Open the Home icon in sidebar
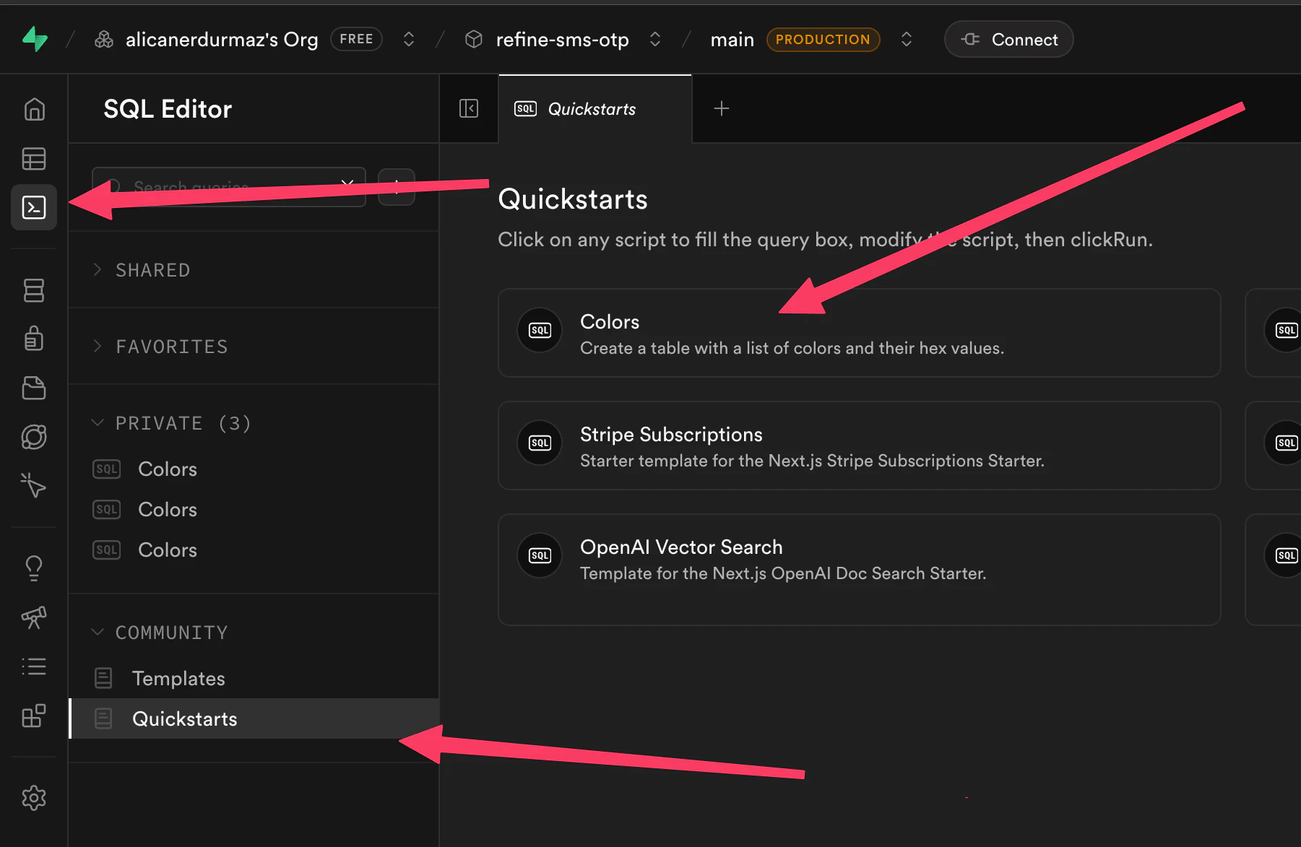Screen dimensions: 1301x847 [34, 110]
